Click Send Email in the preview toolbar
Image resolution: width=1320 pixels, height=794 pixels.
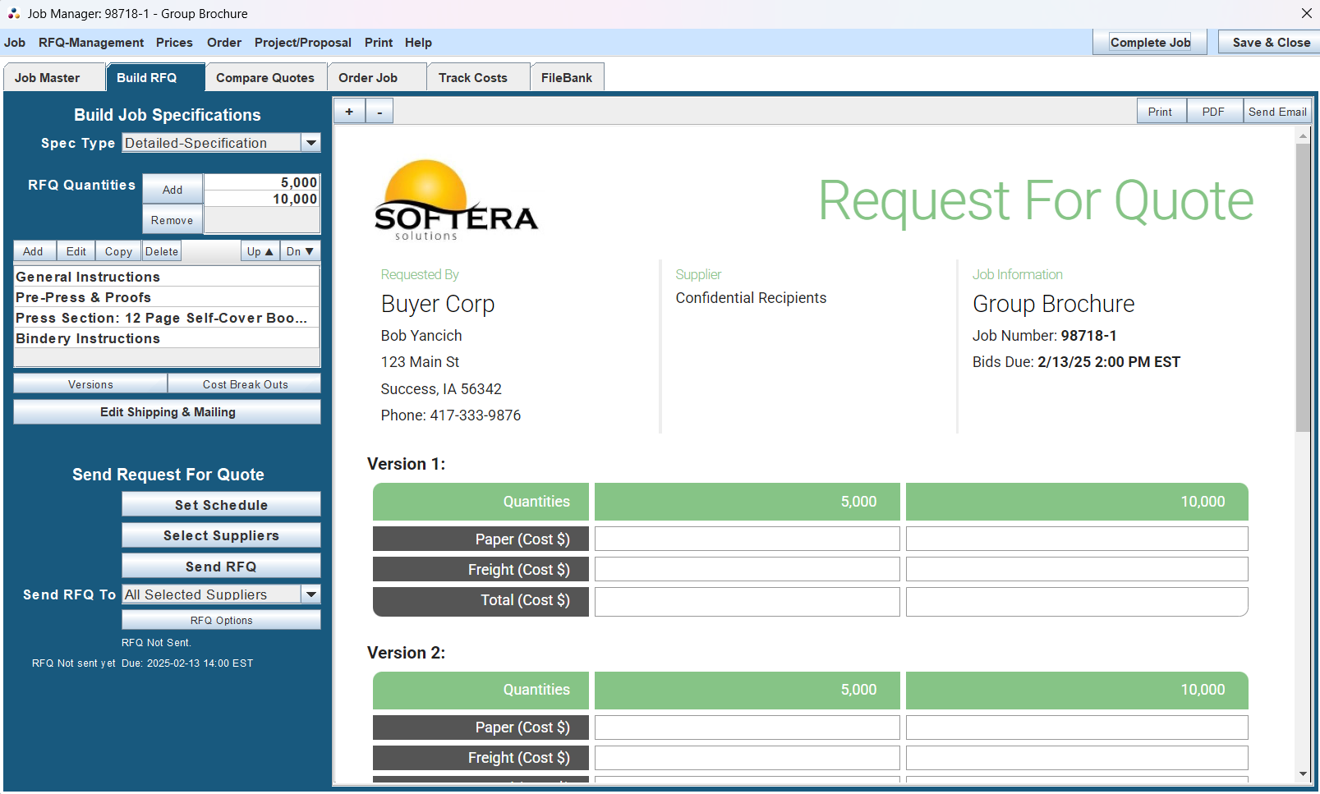pos(1276,111)
